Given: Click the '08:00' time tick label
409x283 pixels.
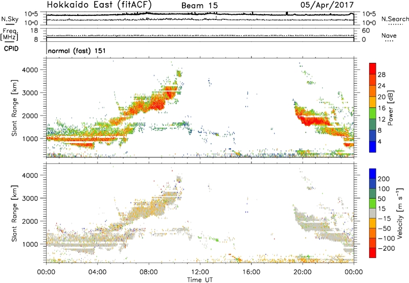Looking at the screenshot, I should pos(149,272).
